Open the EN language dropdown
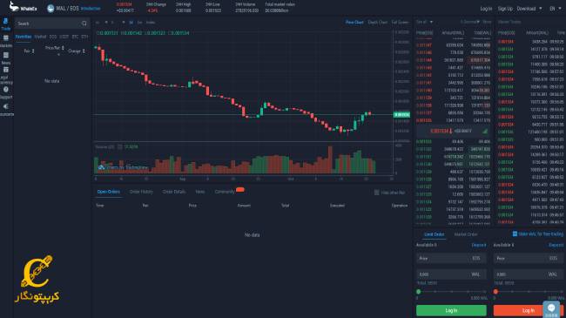Image resolution: width=566 pixels, height=318 pixels. tap(556, 9)
